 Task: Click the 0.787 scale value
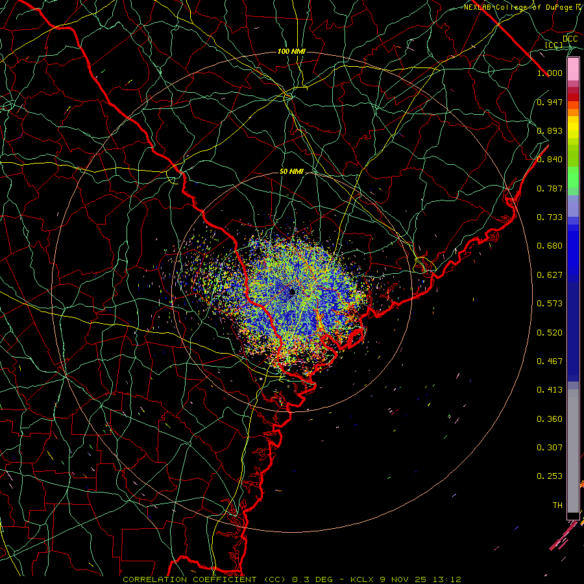(x=550, y=188)
